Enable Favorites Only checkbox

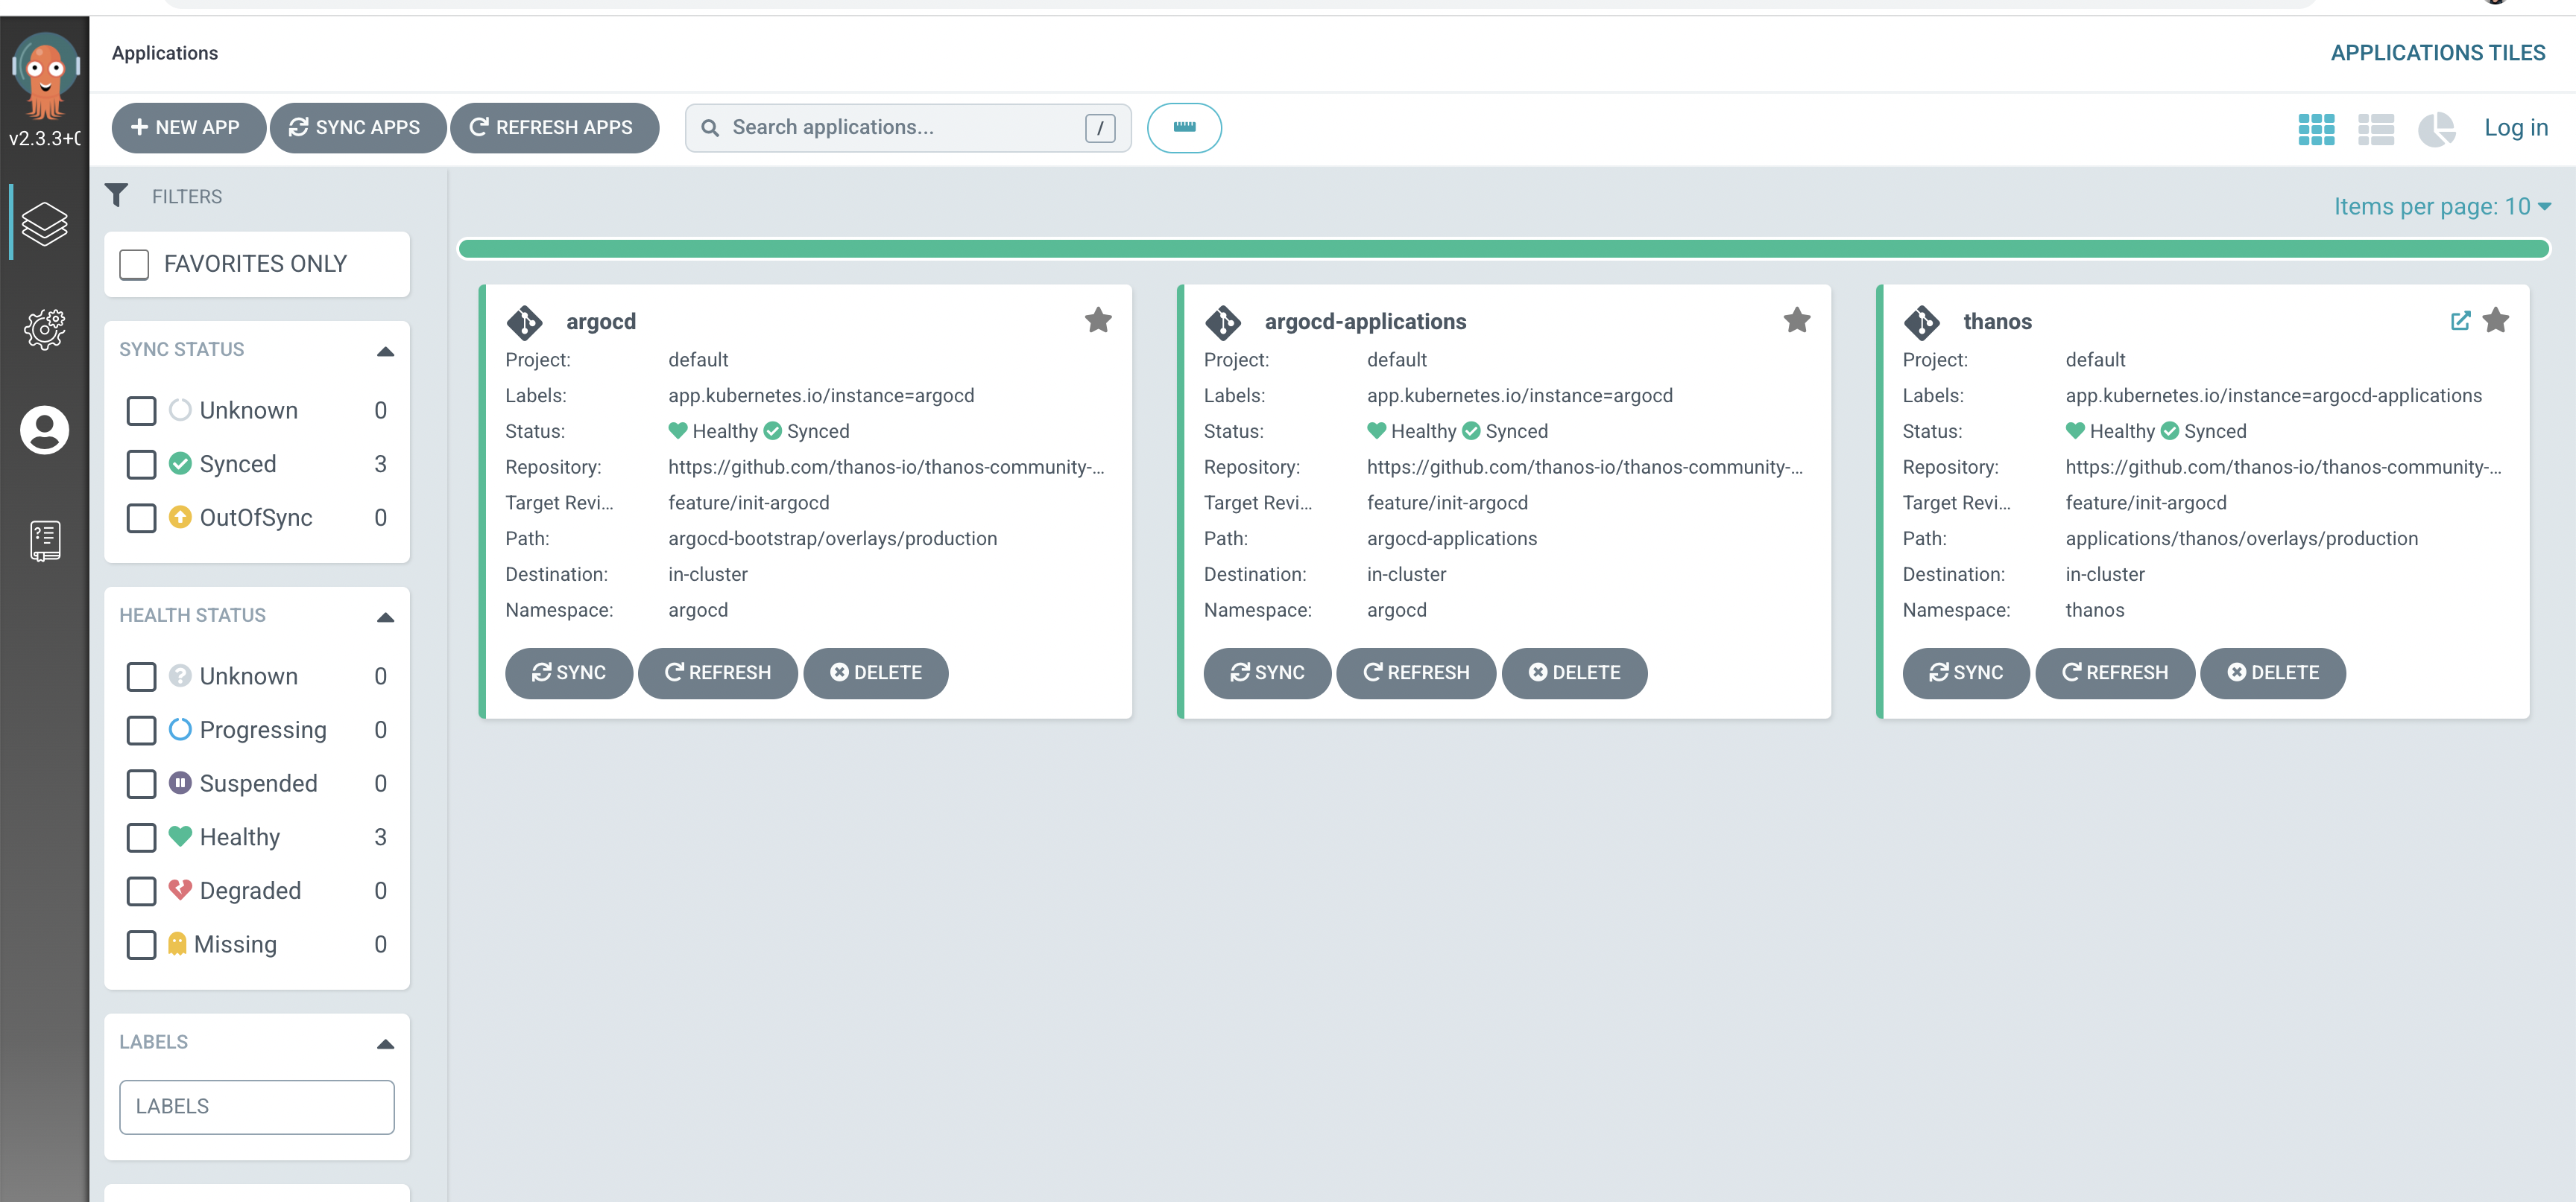134,264
